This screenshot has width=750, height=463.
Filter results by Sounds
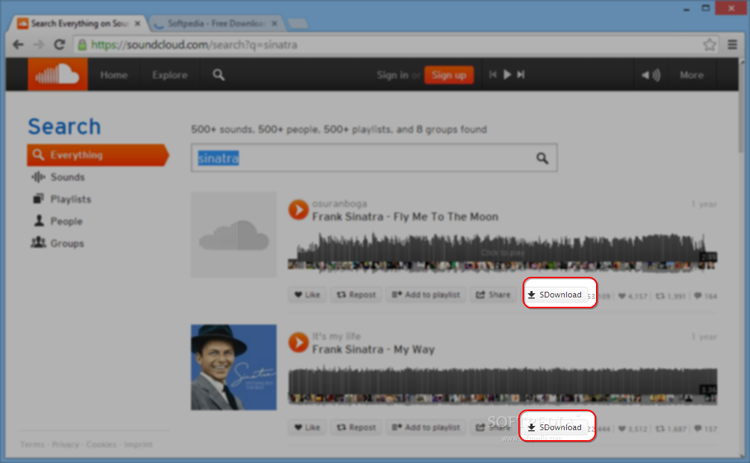tap(58, 177)
